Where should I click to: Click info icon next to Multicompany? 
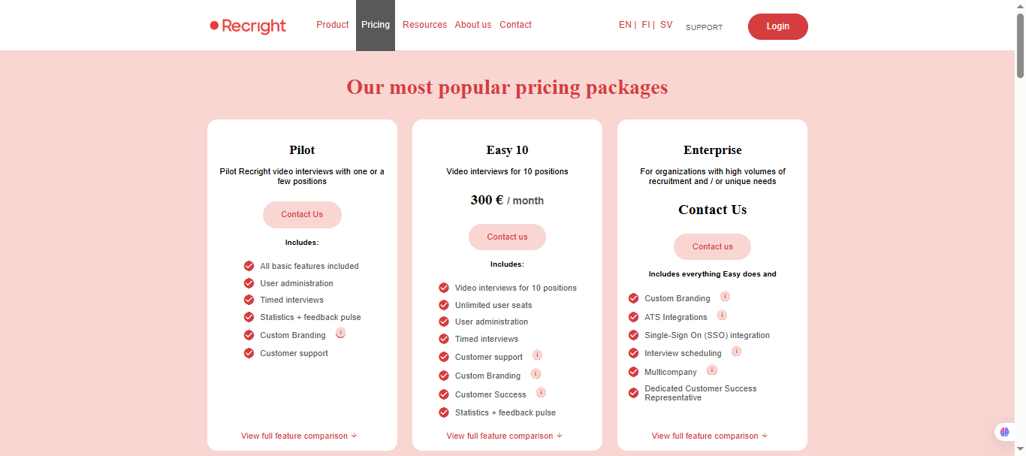coord(712,370)
